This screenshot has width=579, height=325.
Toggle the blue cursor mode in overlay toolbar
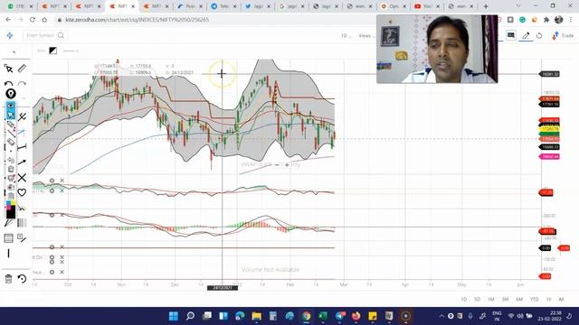point(11,115)
